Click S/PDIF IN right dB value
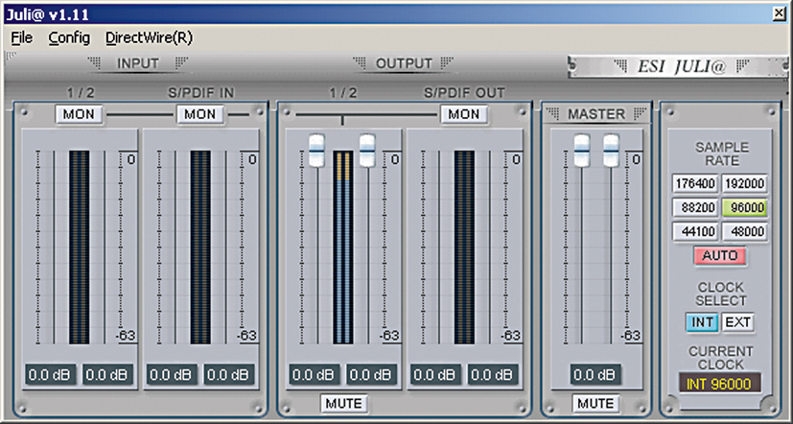The width and height of the screenshot is (793, 424). [228, 375]
